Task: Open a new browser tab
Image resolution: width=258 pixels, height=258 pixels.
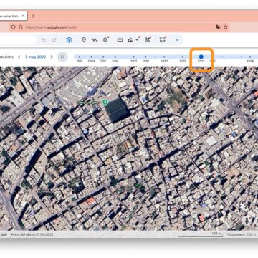Action: (x=33, y=16)
